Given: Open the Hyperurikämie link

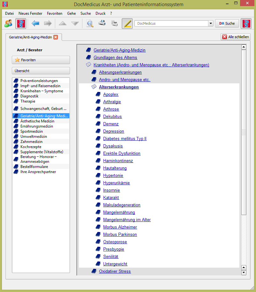Looking at the screenshot, I should pos(116,183).
